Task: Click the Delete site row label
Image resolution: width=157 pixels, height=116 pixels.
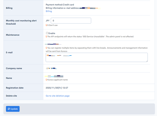Action: pos(12,96)
